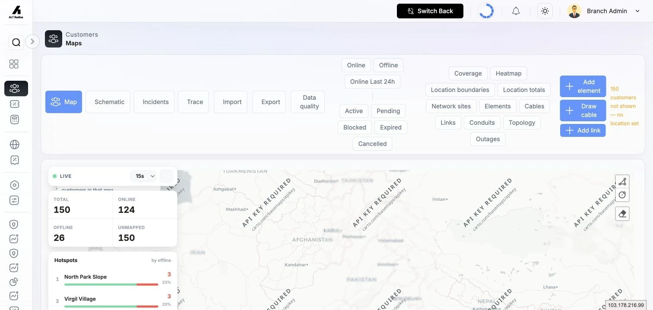The image size is (653, 310).
Task: Toggle the Pending filter chip
Action: (388, 111)
